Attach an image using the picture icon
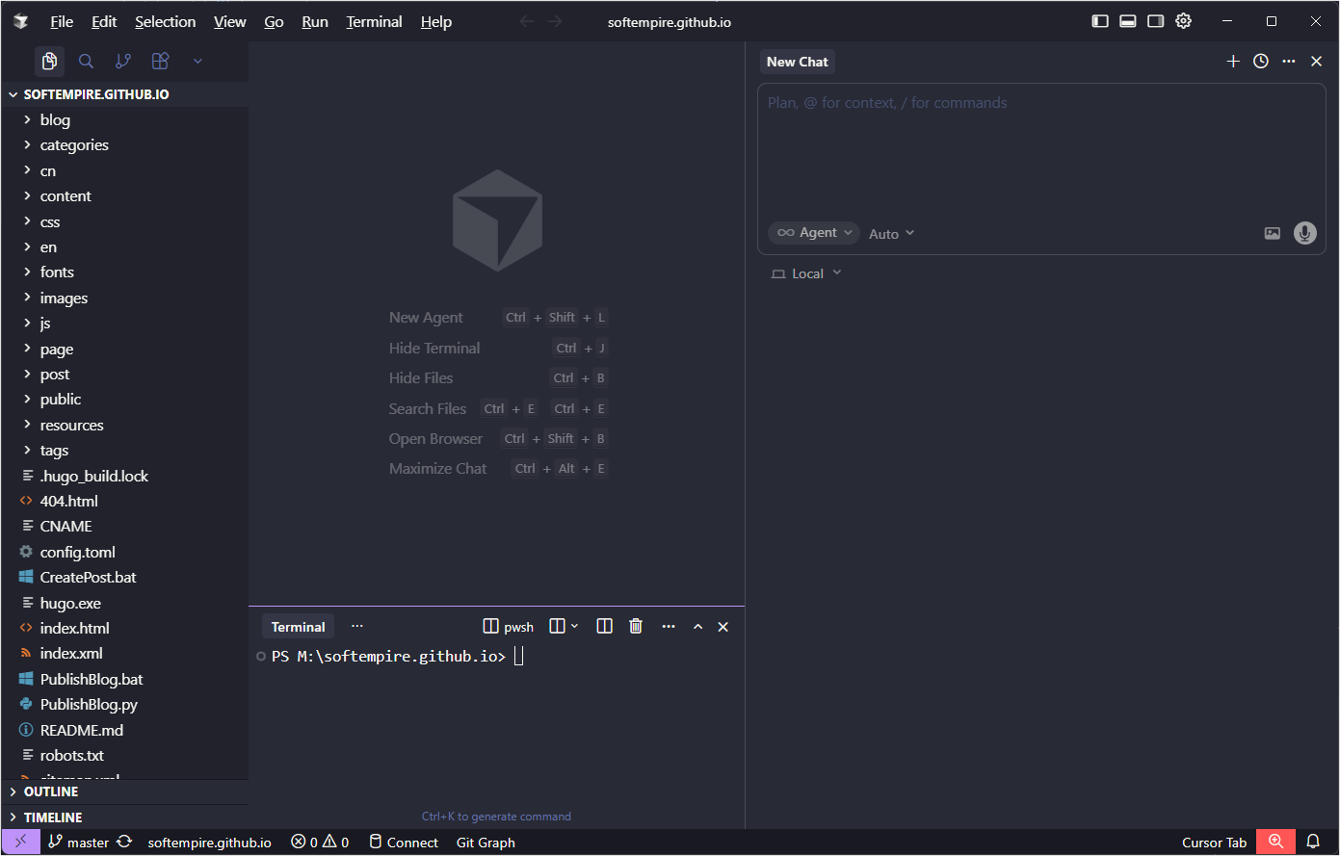Screen dimensions: 1340x856 coord(1272,233)
